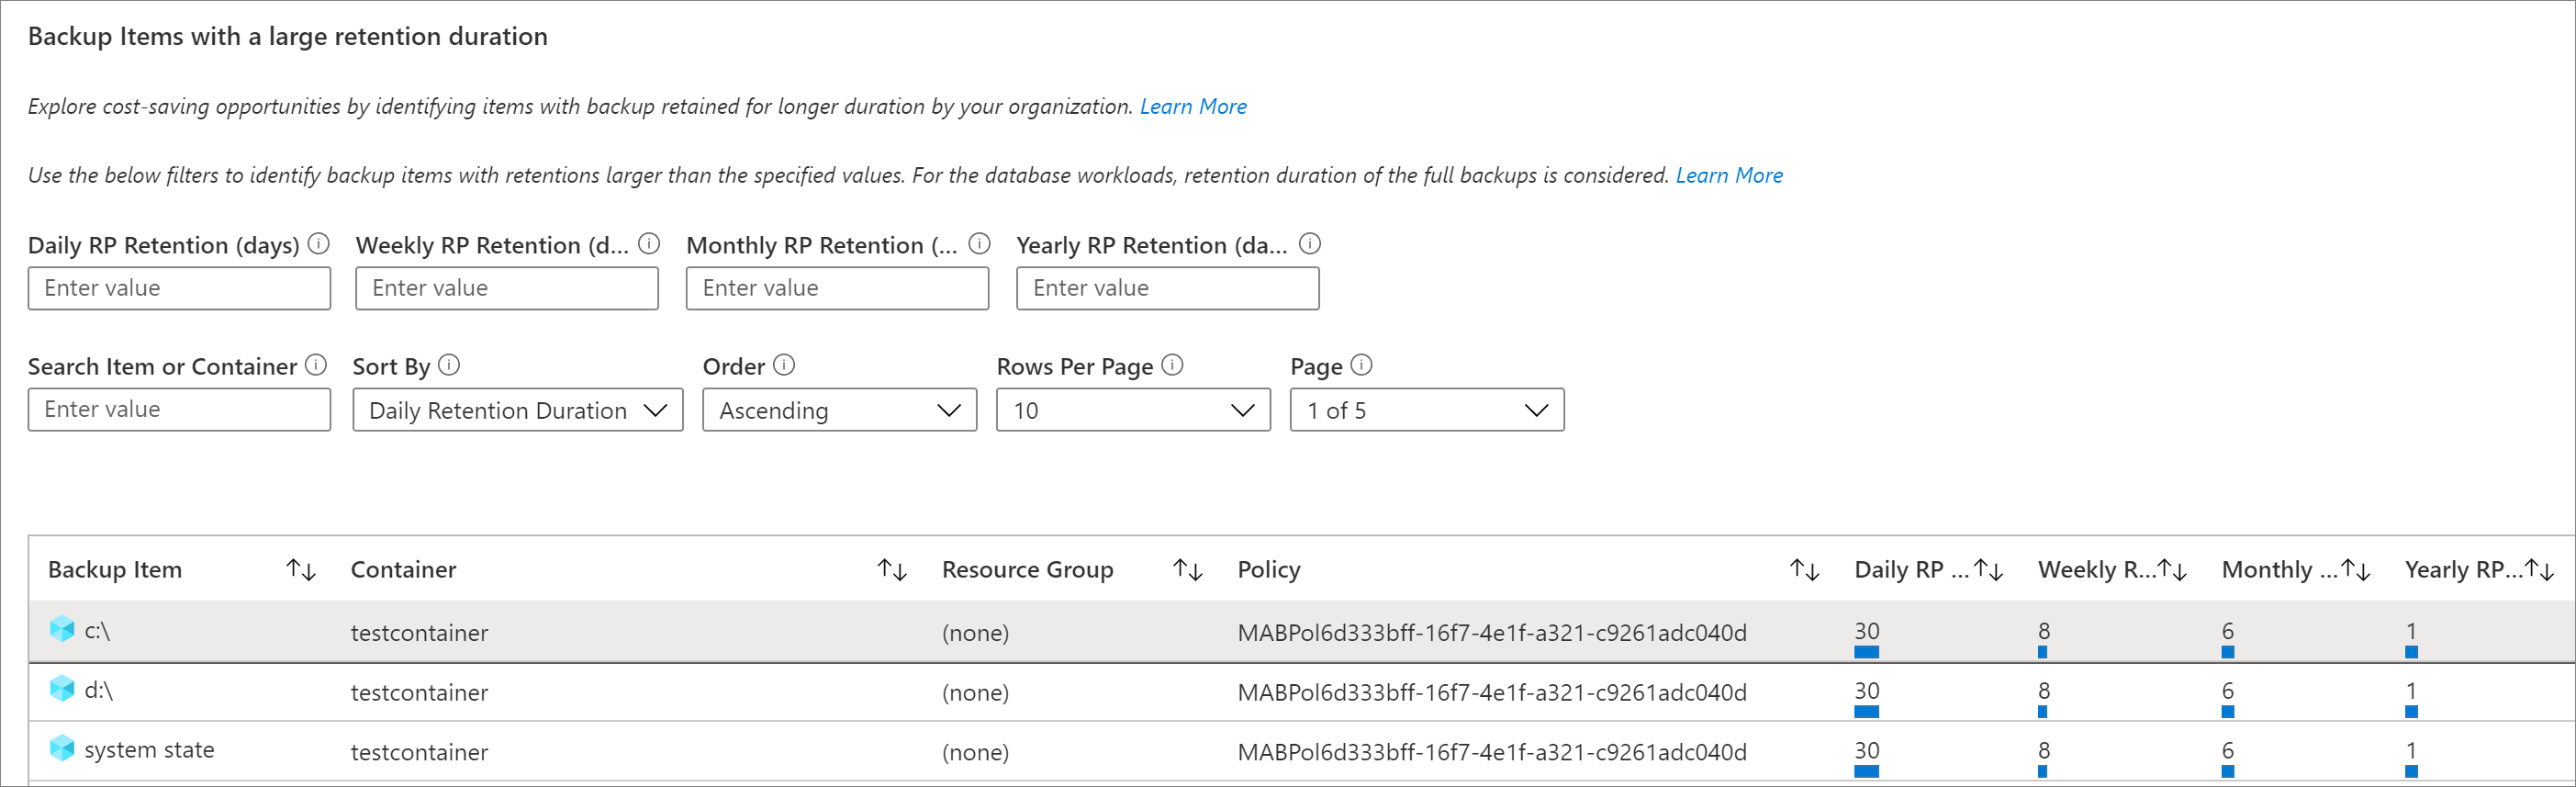
Task: Sort table by Container column arrows
Action: coord(892,570)
